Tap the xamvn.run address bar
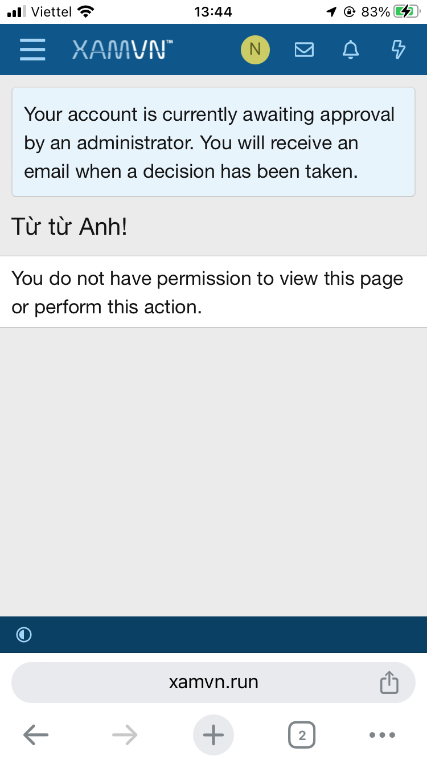The width and height of the screenshot is (427, 760). [213, 682]
